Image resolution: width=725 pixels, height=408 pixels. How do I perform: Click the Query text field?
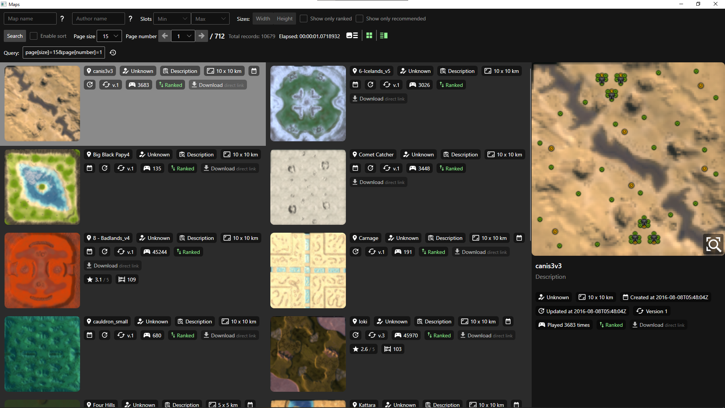(64, 53)
